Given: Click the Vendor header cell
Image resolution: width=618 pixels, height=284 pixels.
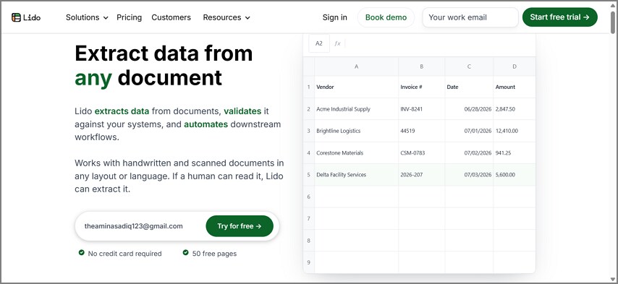Looking at the screenshot, I should (356, 87).
